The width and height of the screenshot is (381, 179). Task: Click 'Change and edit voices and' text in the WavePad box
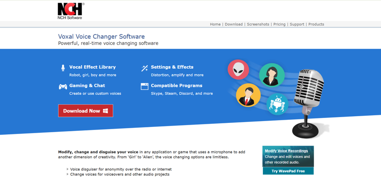click(287, 157)
